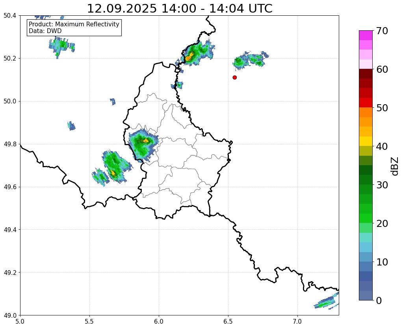The image size is (403, 328).
Task: Click the storm cell over western Luxembourg border
Action: (143, 145)
